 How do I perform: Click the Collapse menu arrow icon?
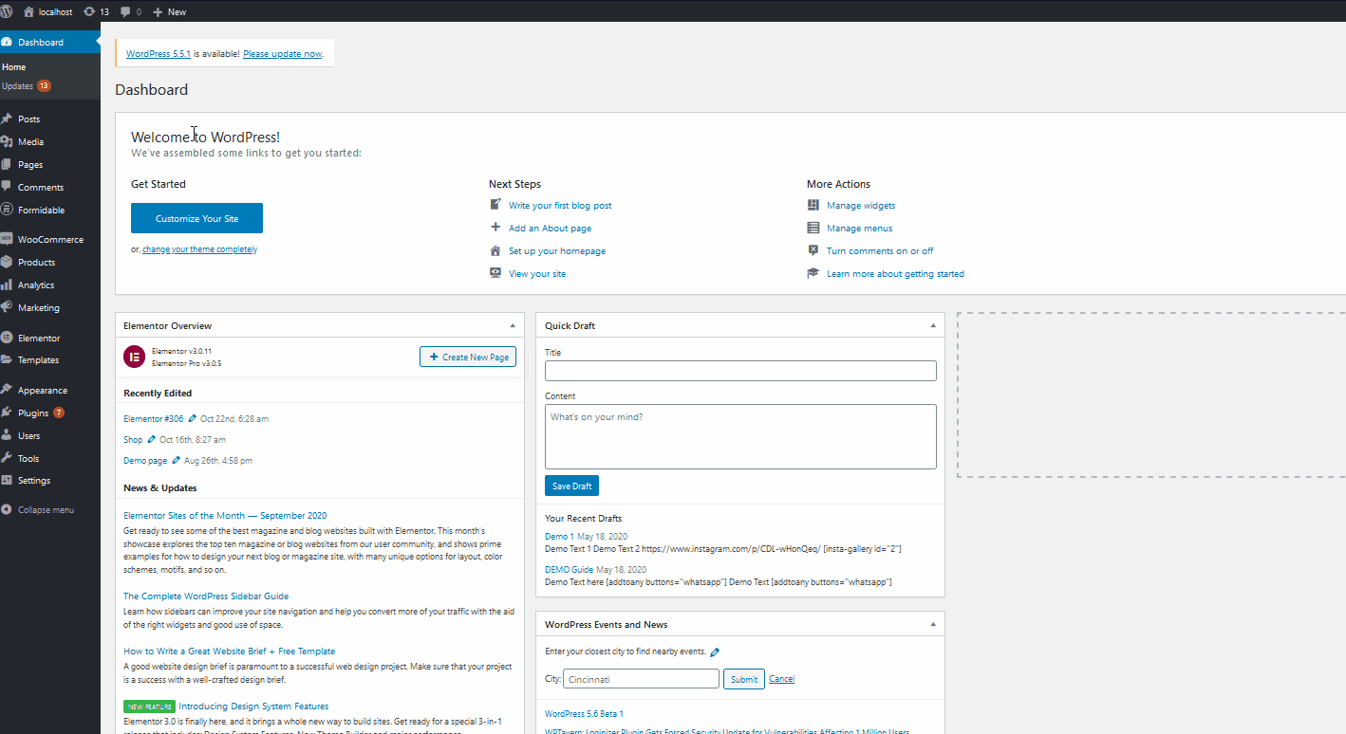(x=7, y=510)
